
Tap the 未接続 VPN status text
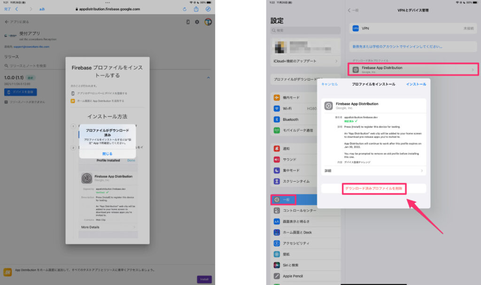(468, 28)
